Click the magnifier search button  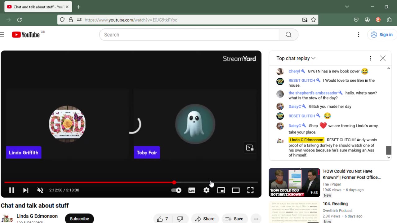point(288,35)
